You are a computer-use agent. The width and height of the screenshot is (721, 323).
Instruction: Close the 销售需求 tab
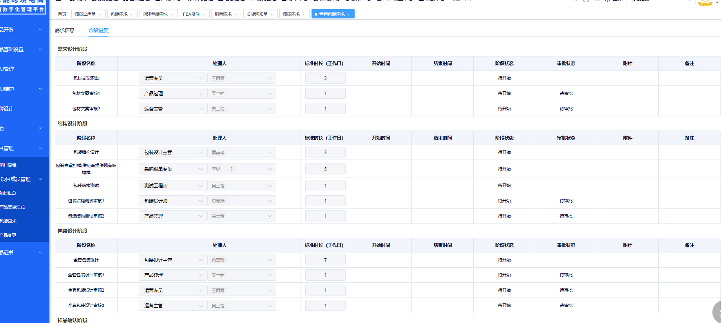(236, 15)
